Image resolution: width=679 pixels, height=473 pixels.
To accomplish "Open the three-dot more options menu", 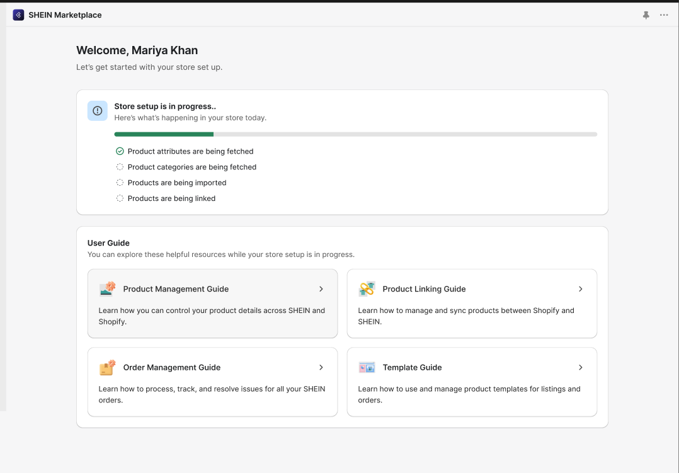I will pyautogui.click(x=664, y=15).
